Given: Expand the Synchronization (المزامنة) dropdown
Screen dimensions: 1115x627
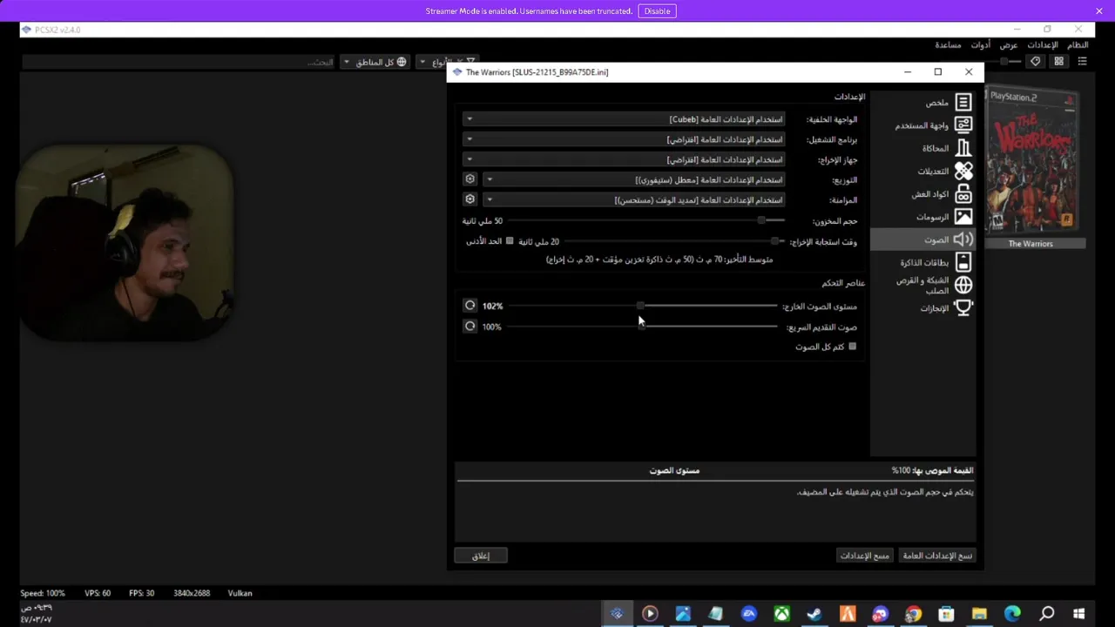Looking at the screenshot, I should 634,199.
